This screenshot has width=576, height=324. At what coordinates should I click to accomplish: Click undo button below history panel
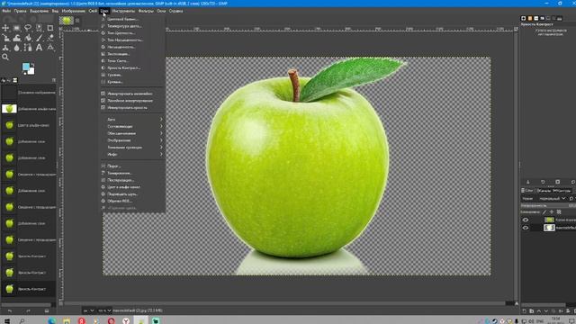tap(10, 310)
